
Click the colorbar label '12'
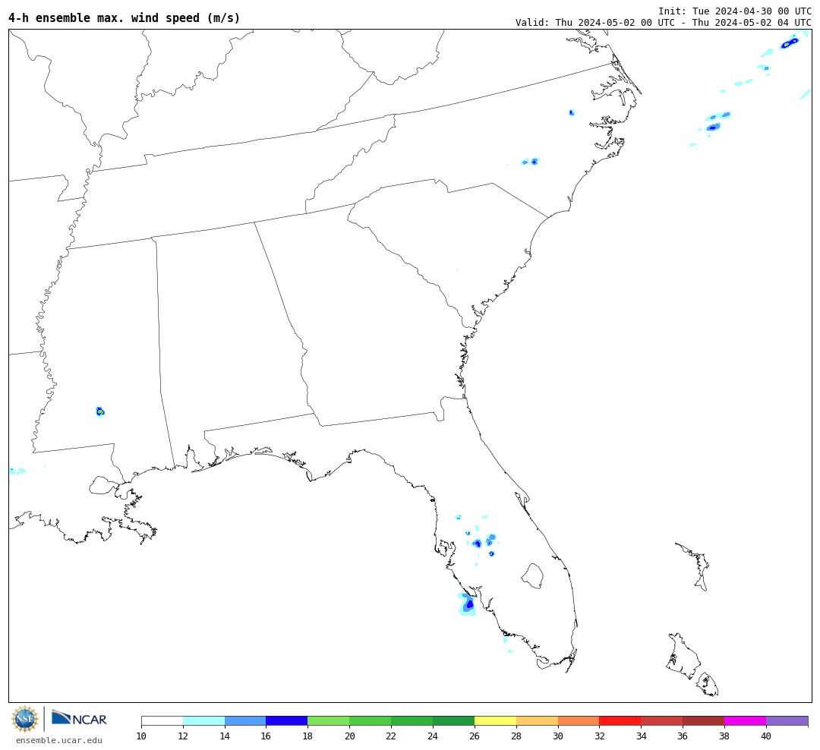(x=183, y=736)
